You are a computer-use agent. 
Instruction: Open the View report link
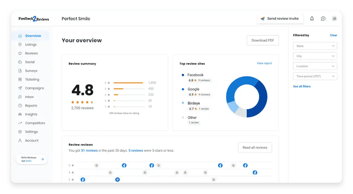(x=264, y=63)
